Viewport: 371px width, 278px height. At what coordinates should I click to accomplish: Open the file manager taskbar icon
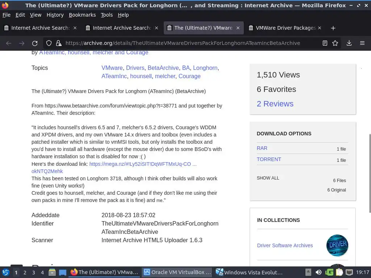point(52,272)
